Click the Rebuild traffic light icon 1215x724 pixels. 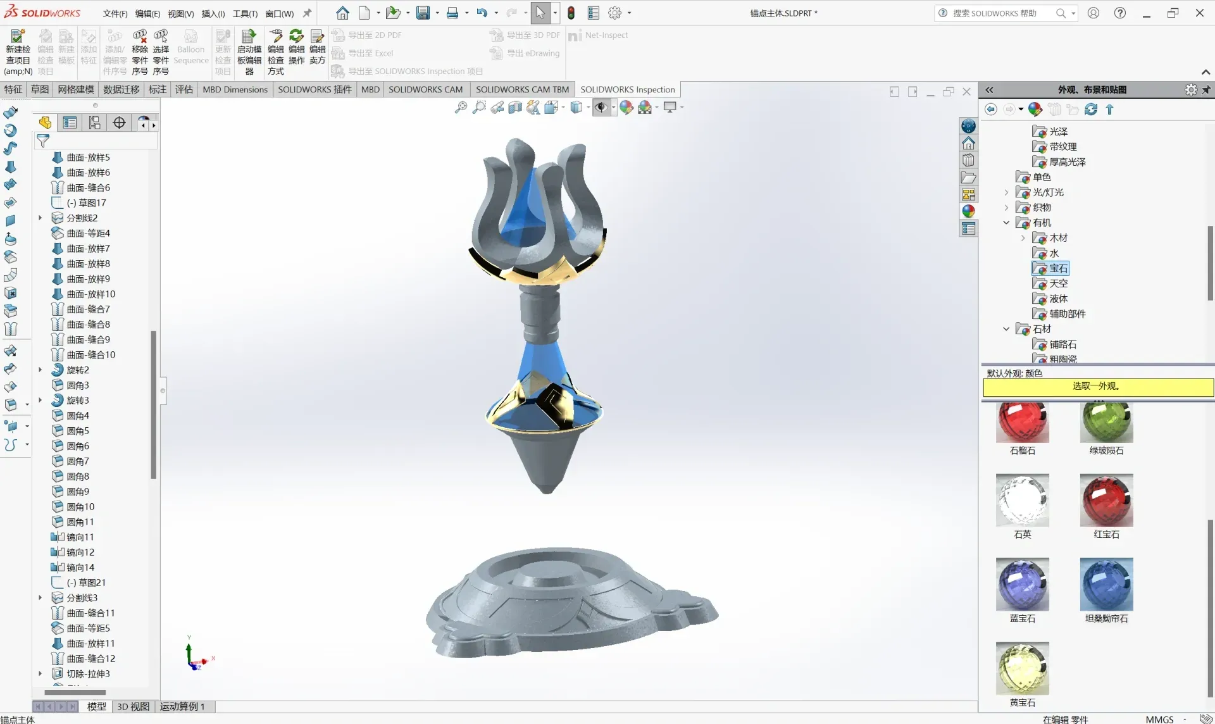click(571, 13)
